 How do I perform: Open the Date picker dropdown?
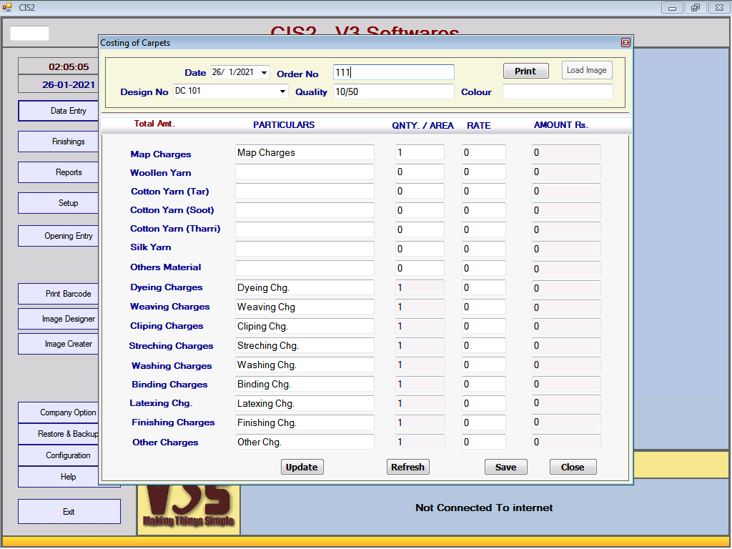pos(264,72)
